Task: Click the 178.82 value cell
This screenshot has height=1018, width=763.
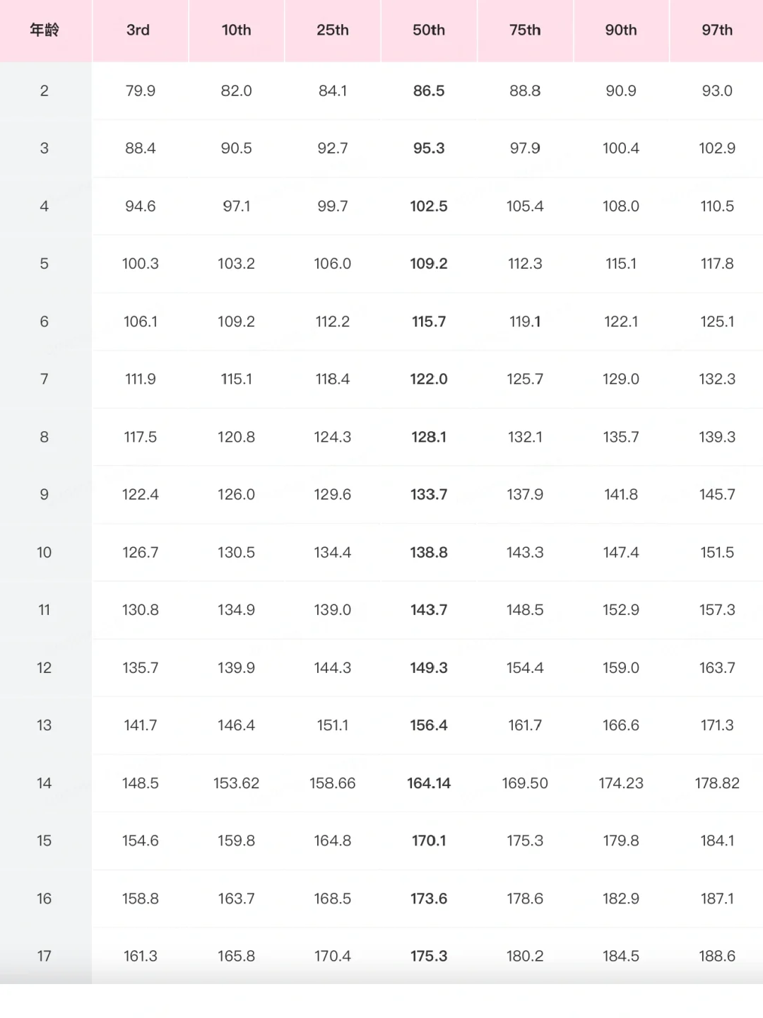Action: click(717, 783)
